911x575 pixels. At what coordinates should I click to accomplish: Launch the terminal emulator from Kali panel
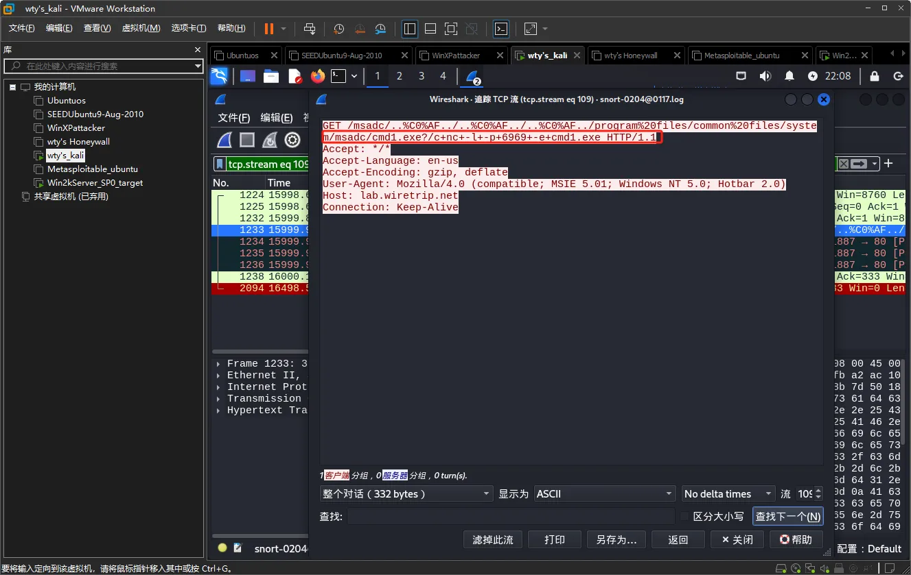coord(338,76)
